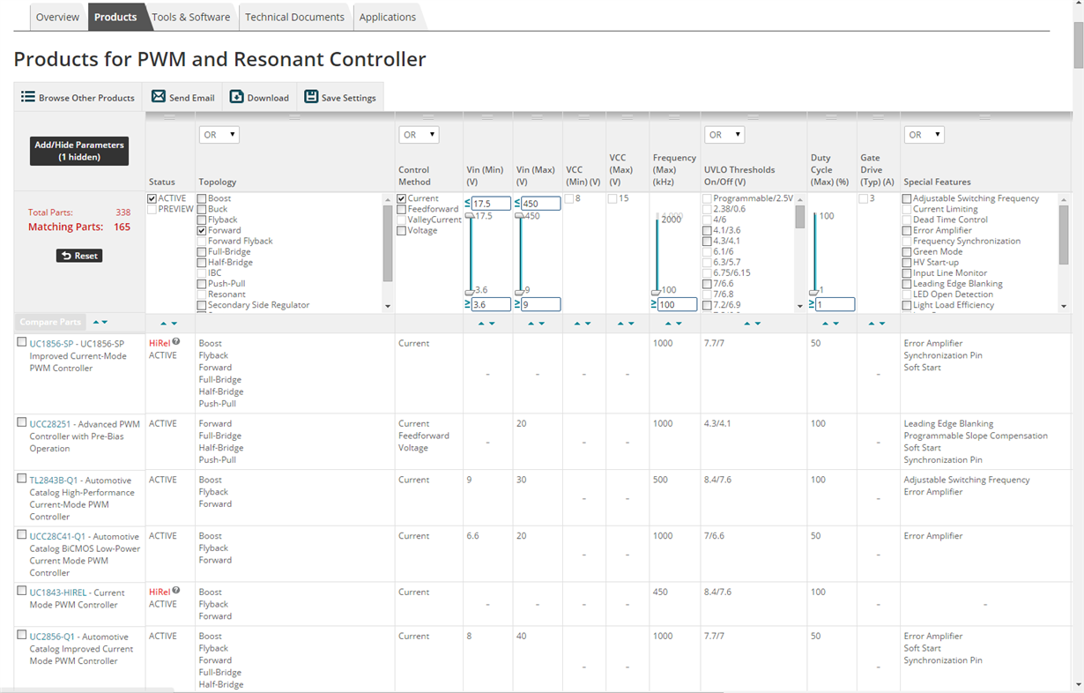Check the Green Mode special feature
Image resolution: width=1084 pixels, height=693 pixels.
coord(907,251)
